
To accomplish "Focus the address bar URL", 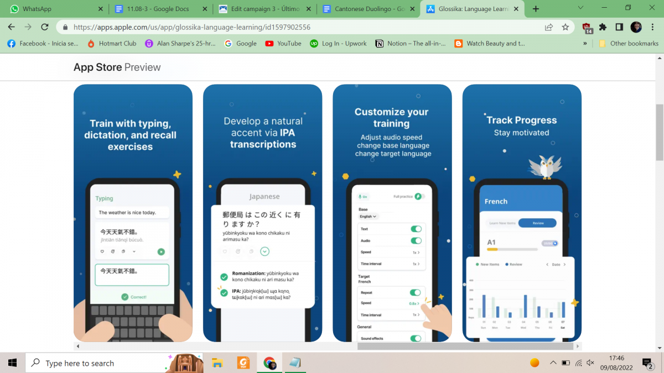I will (191, 27).
